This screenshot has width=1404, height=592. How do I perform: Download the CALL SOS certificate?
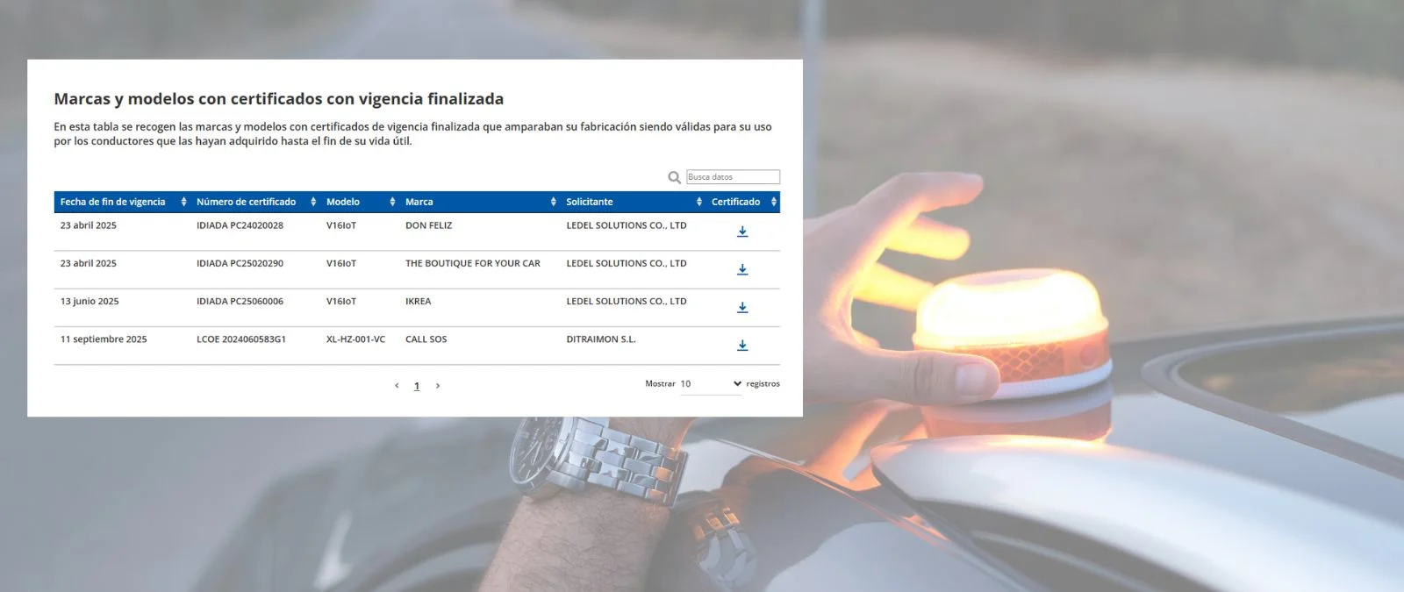(742, 346)
